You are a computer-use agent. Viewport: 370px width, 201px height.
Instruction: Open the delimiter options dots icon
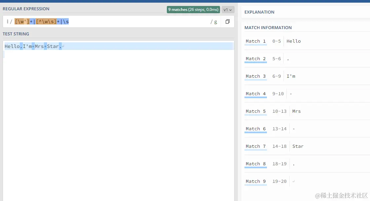[8, 22]
